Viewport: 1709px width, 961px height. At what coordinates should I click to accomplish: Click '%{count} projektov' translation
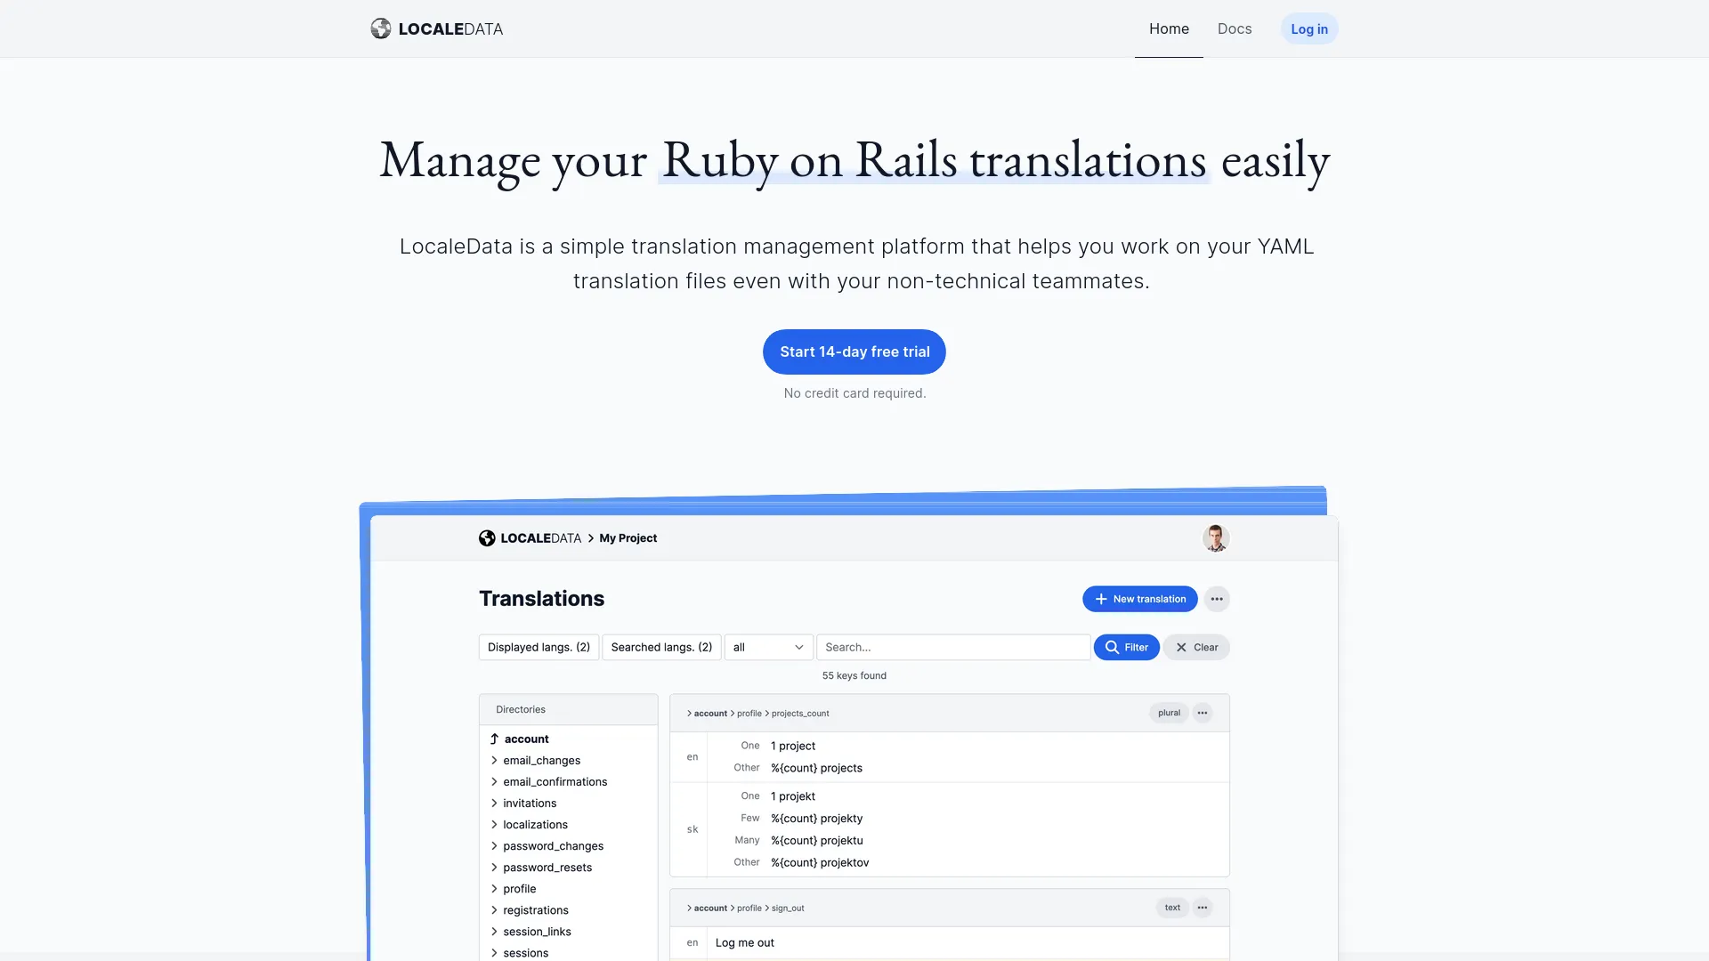(820, 862)
